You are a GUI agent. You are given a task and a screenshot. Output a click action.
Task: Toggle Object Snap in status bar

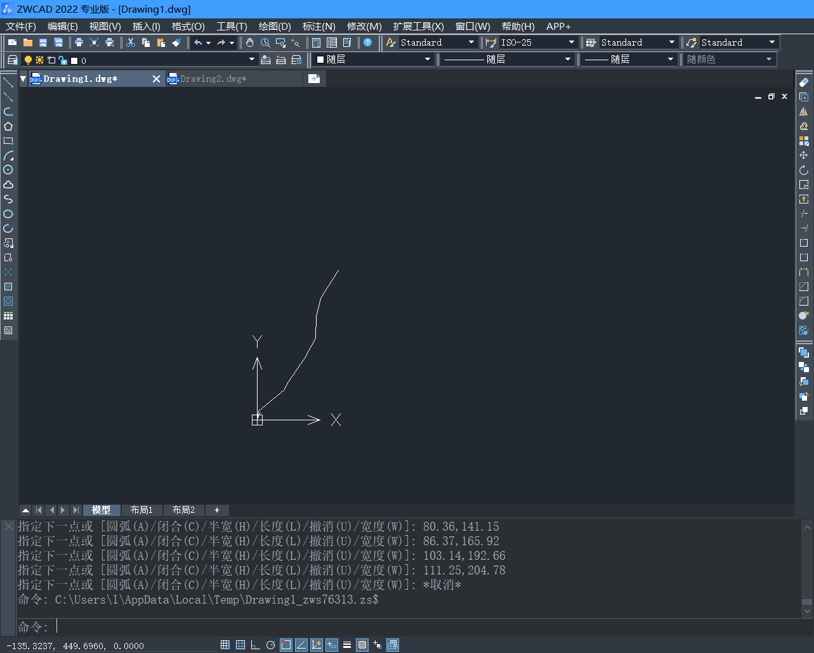point(286,645)
